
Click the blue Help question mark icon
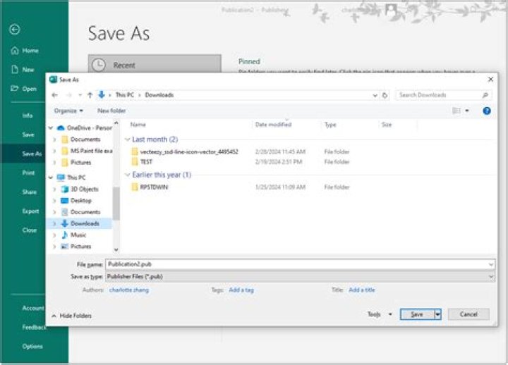coord(487,111)
